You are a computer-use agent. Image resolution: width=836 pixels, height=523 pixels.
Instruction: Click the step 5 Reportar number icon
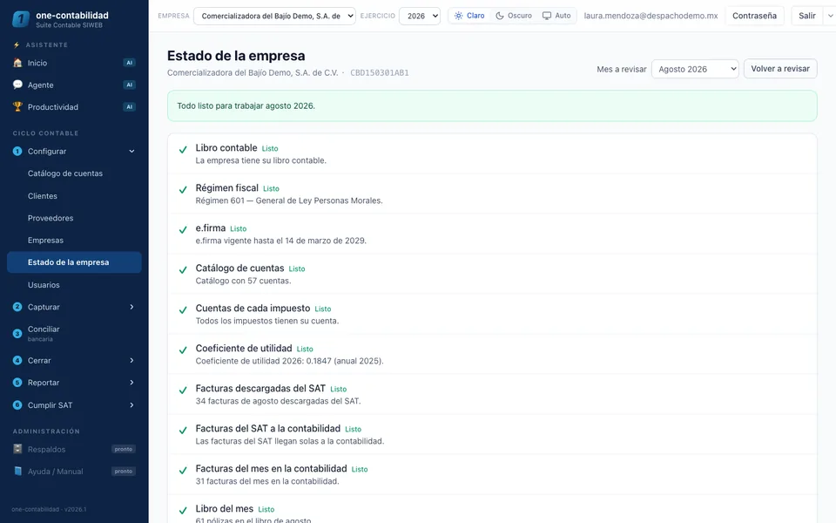click(x=17, y=383)
